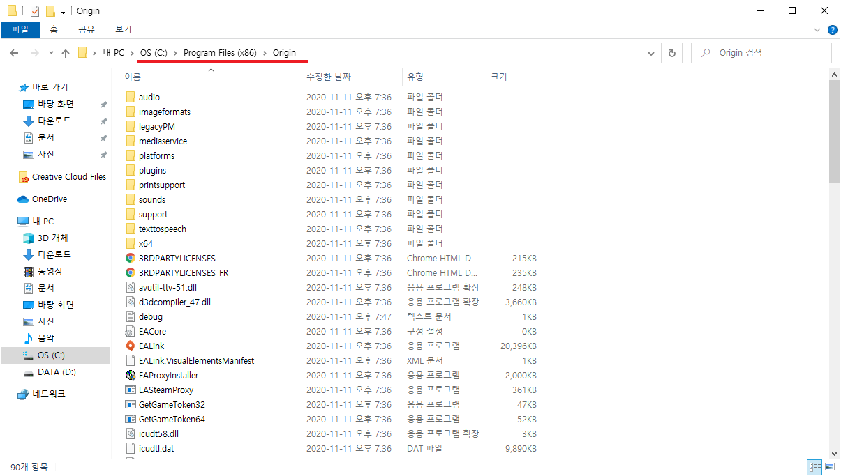Open the 홈 ribbon tab

click(54, 29)
